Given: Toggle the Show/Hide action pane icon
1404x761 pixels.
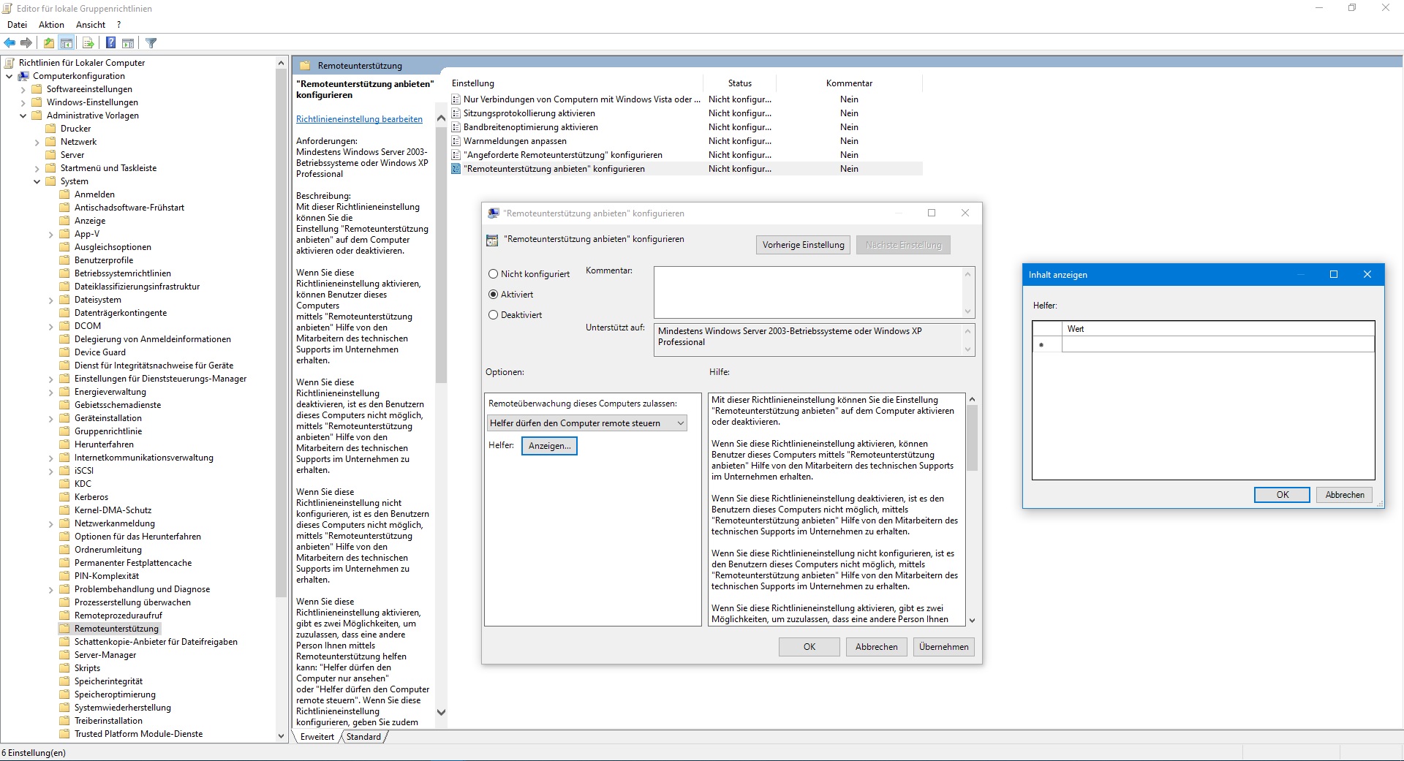Looking at the screenshot, I should tap(128, 43).
